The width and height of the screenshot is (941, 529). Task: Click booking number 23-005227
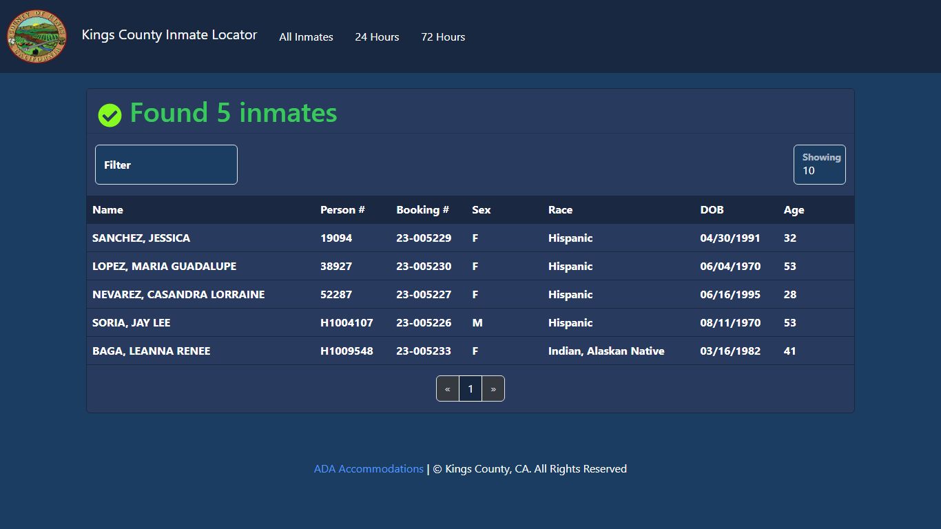click(424, 295)
